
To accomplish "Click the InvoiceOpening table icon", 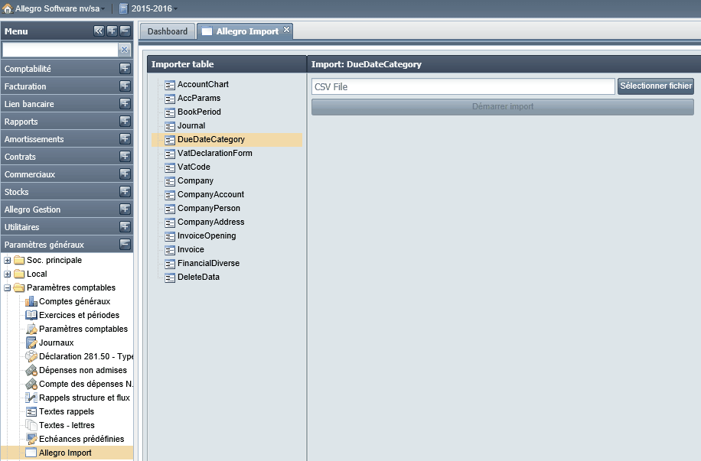I will coord(170,236).
